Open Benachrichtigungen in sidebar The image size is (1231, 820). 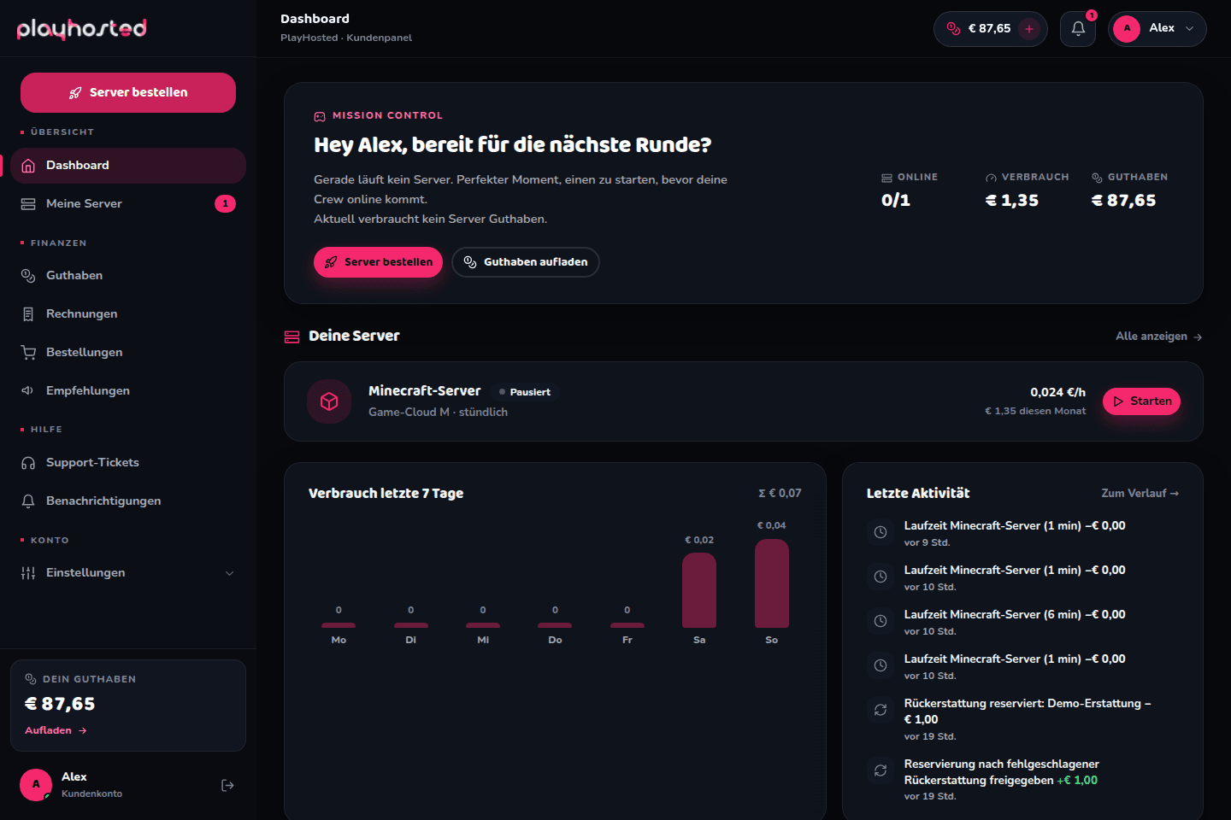(128, 501)
